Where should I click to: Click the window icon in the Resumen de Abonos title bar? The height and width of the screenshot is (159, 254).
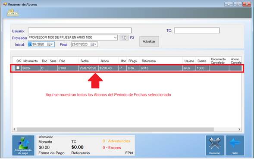click(x=5, y=4)
